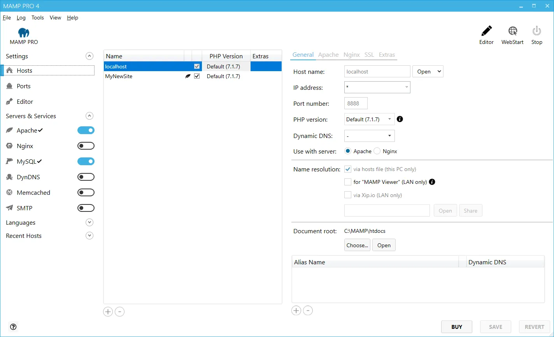Expand the Languages section
This screenshot has height=337, width=554.
click(x=89, y=222)
